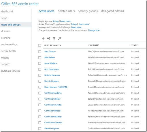Open service health in sidebar
The image size is (147, 132).
tap(8, 51)
